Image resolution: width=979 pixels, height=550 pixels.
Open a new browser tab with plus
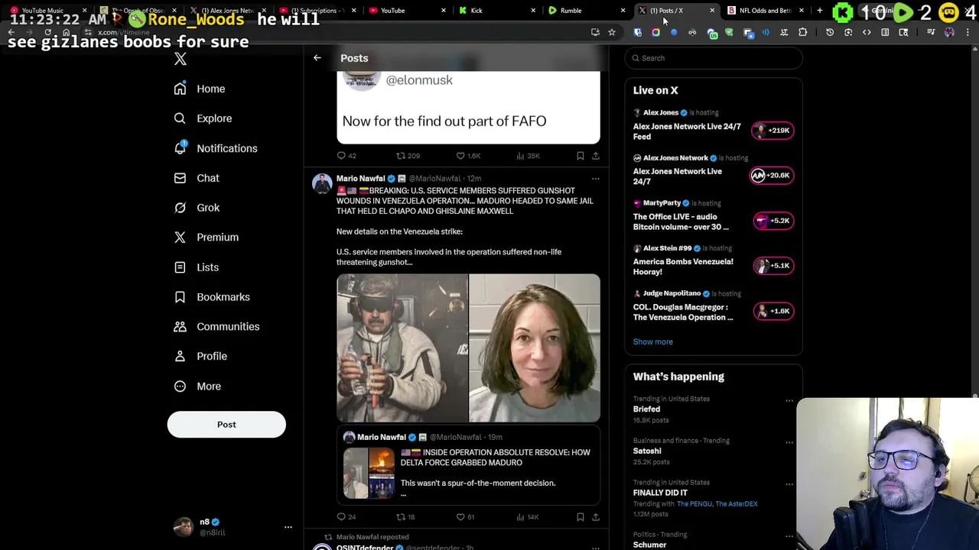point(819,11)
